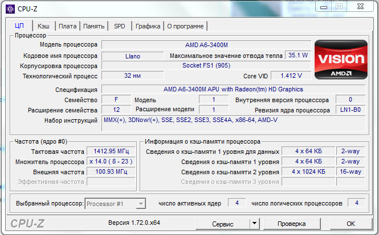The image size is (379, 235).
Task: Select the 4 x 1024 КБ L2 cache value
Action: [308, 171]
